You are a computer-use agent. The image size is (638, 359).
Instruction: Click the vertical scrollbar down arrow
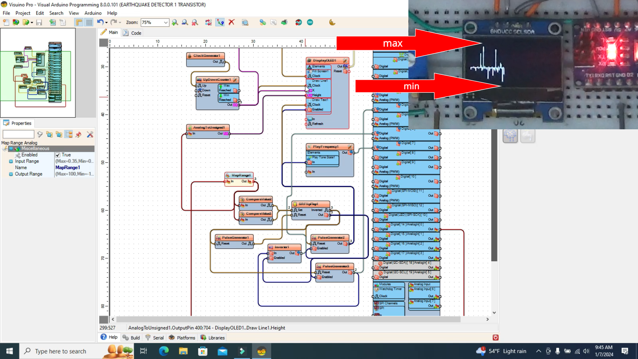click(x=494, y=312)
